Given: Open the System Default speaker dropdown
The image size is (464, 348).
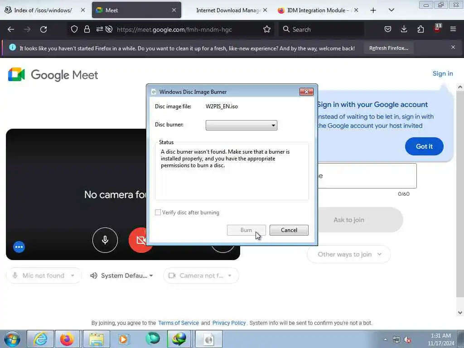Looking at the screenshot, I should (121, 275).
